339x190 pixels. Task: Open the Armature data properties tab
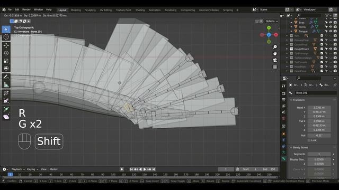[x=284, y=153]
